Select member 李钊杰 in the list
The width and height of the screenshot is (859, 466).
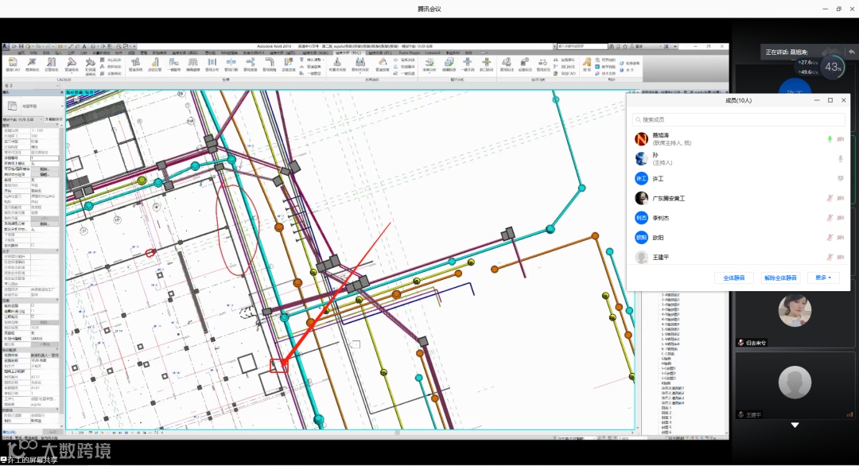tap(738, 218)
